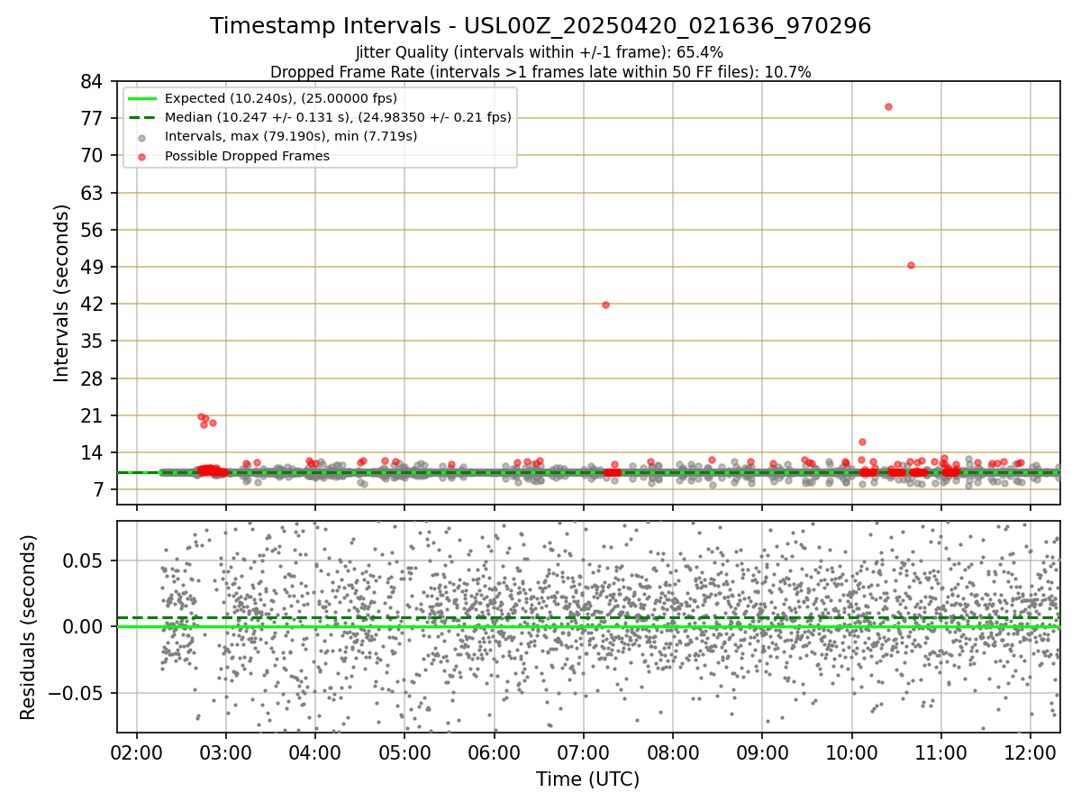Select the Expected (10.240s) legend entry

281,98
